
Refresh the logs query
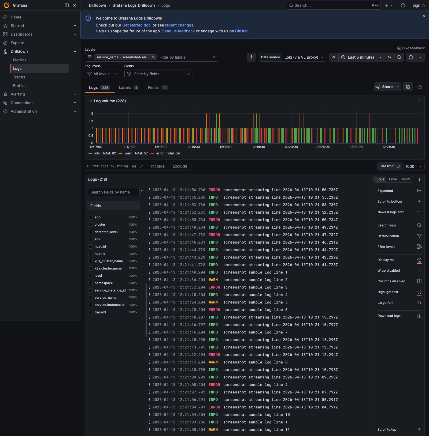[x=411, y=57]
